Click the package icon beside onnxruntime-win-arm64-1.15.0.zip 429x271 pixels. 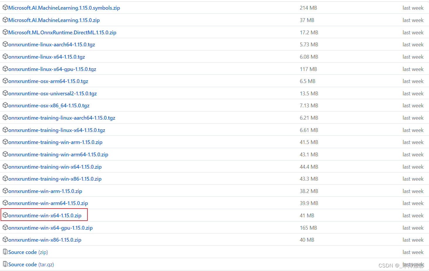[5, 203]
